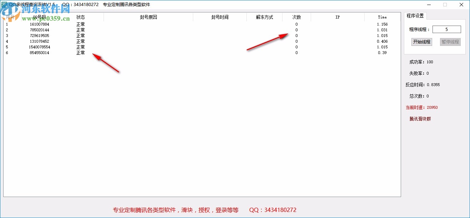Click the application icon in the title bar
The image size is (470, 218).
[4, 4]
